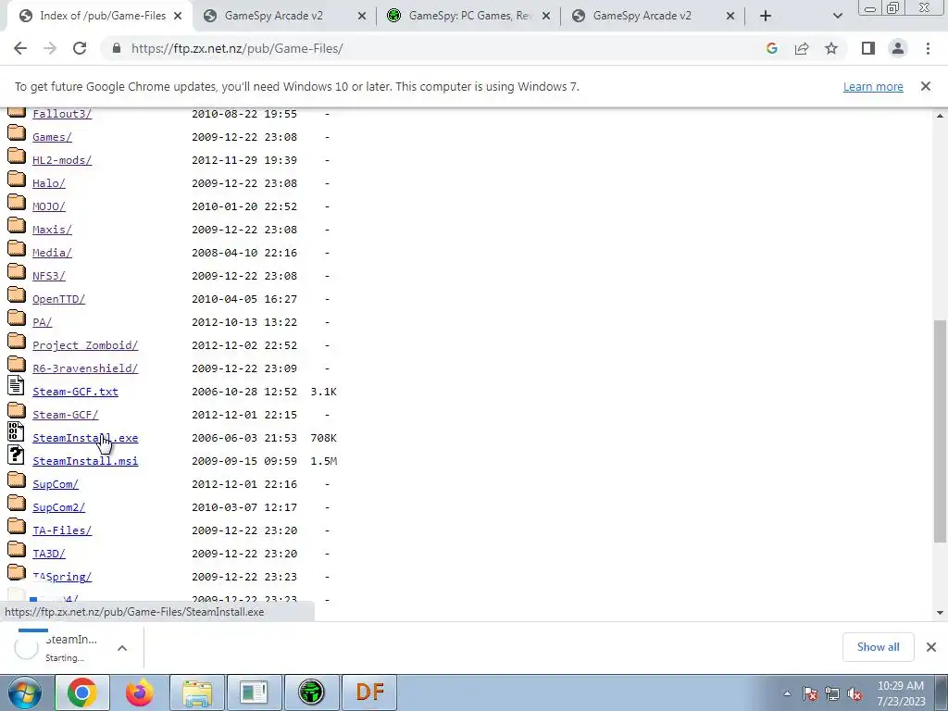Close the GameSpy: PC Games tab
Screen dimensions: 948x711
(546, 16)
